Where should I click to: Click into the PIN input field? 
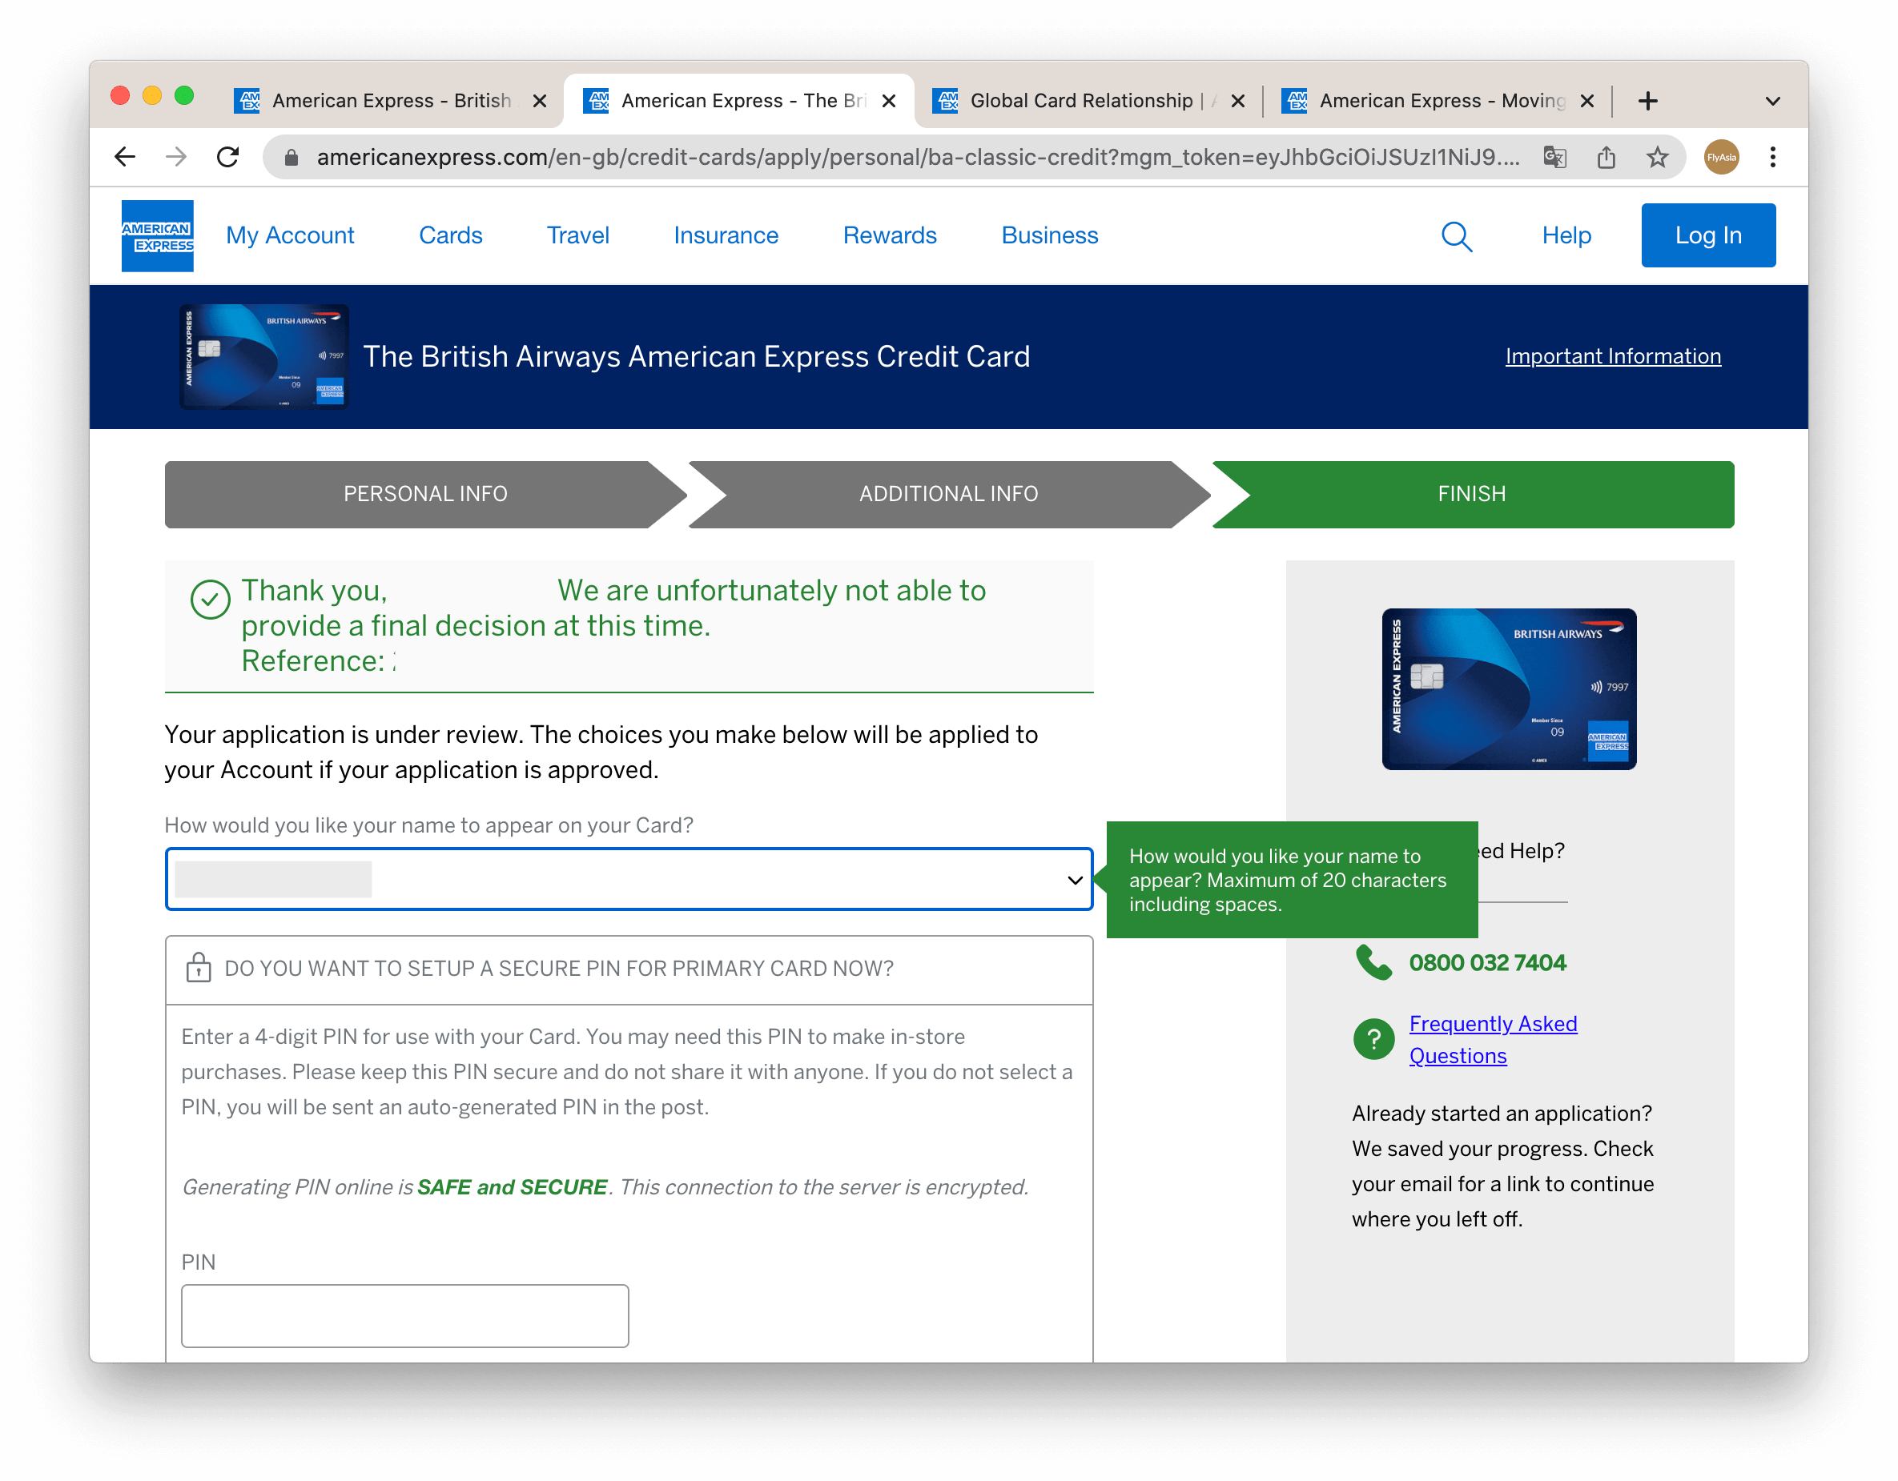(405, 1316)
